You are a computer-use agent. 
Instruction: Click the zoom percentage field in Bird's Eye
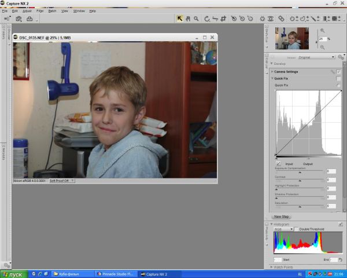(x=323, y=39)
